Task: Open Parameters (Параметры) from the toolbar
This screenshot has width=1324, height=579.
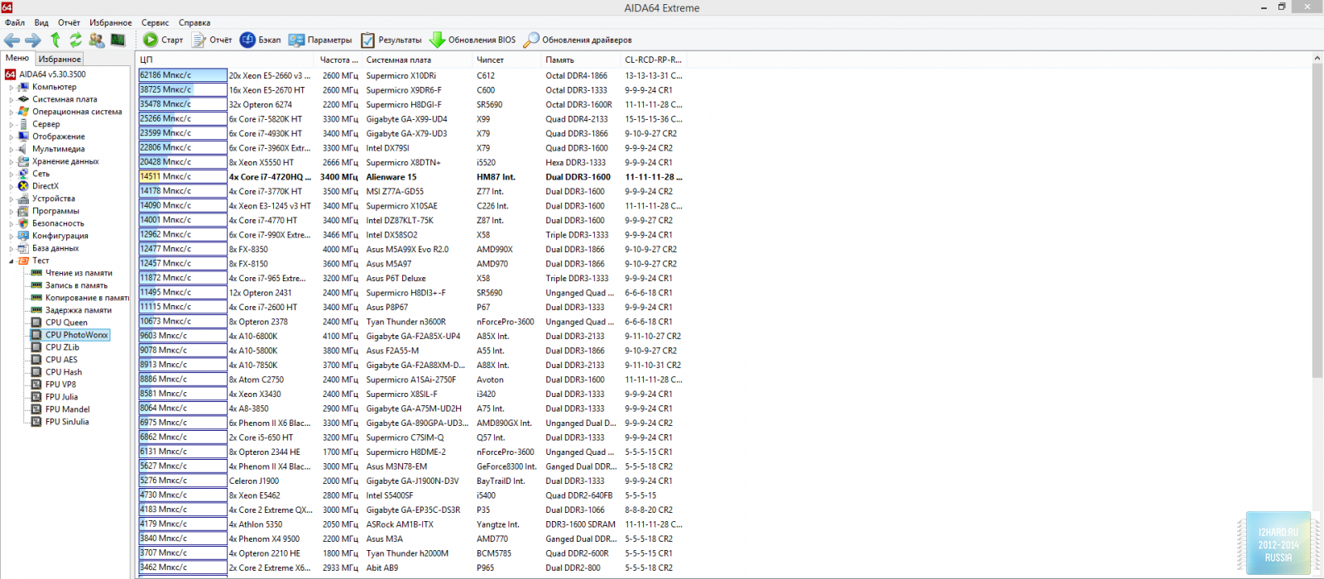Action: [297, 40]
